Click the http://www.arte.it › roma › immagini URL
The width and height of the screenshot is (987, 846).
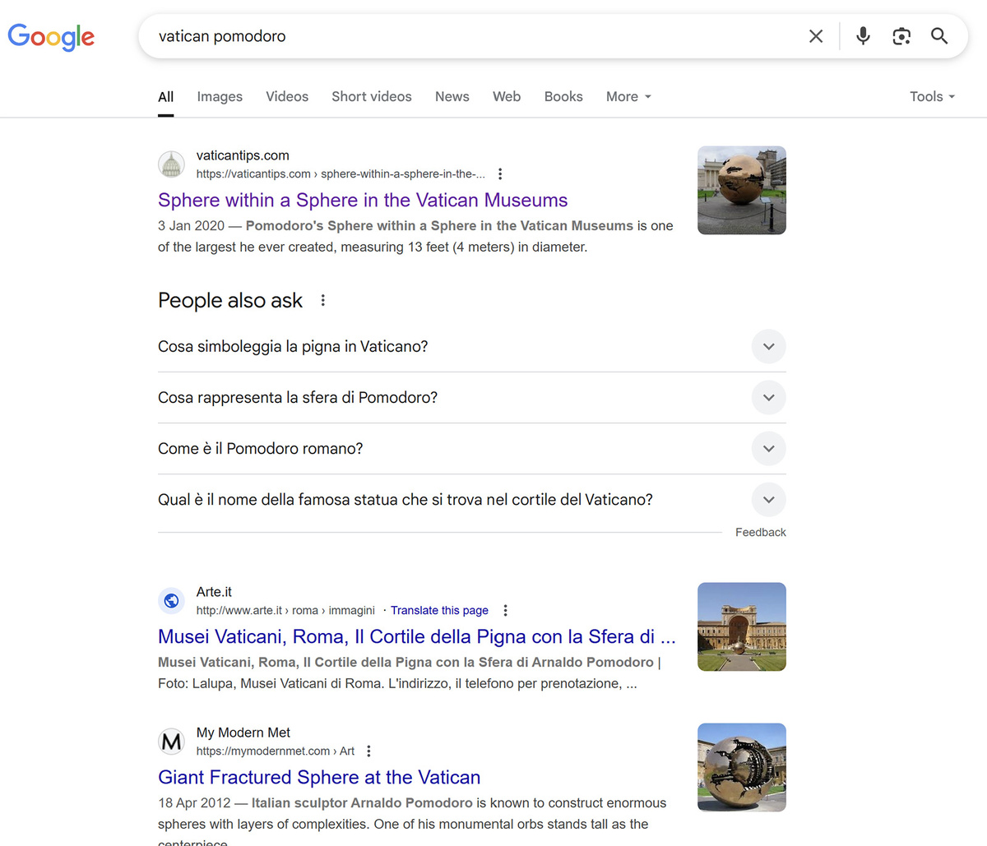285,611
